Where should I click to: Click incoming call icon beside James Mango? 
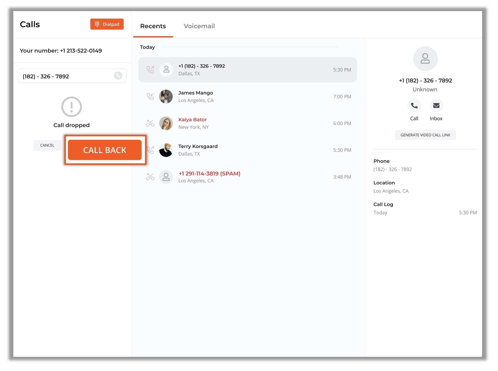point(150,97)
